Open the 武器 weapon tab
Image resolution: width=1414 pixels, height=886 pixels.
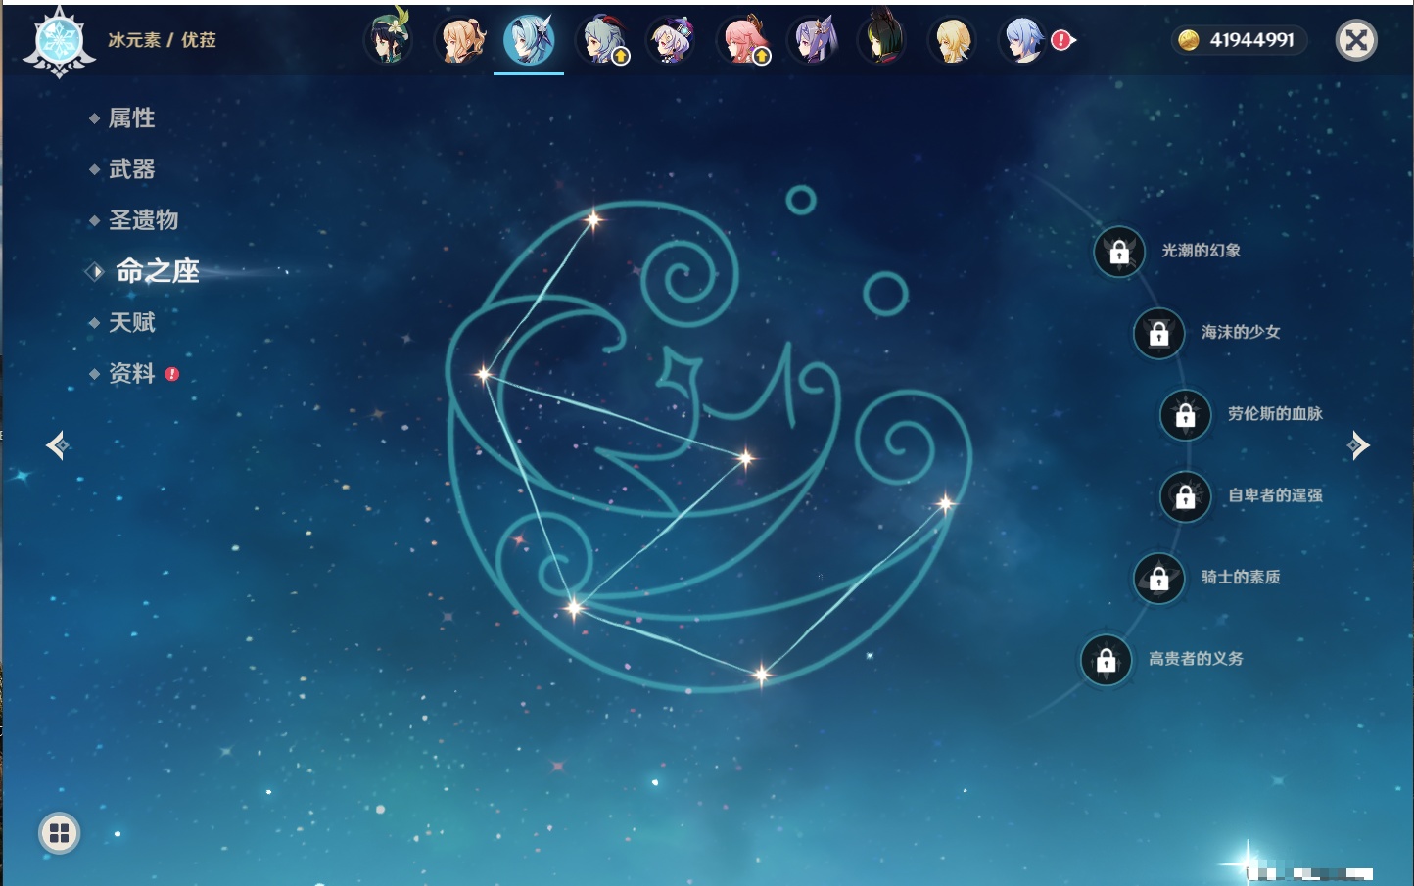coord(131,169)
